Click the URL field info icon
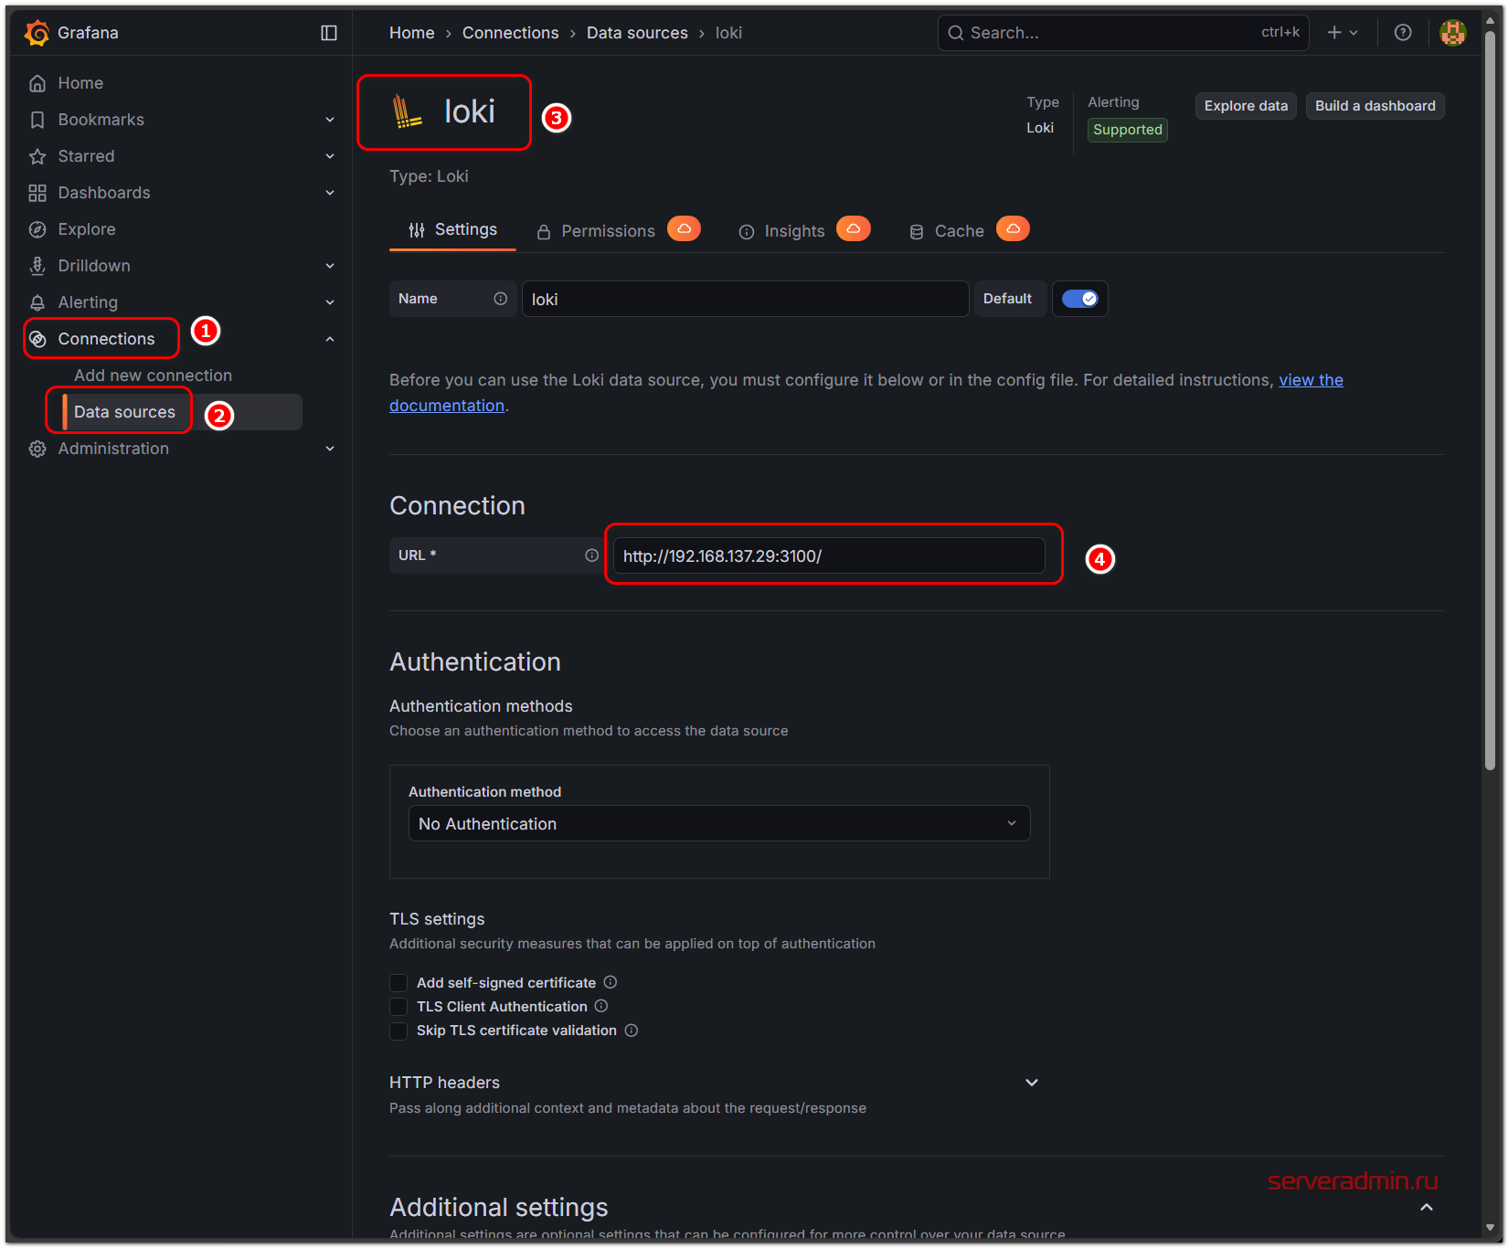This screenshot has height=1248, width=1508. pos(591,555)
